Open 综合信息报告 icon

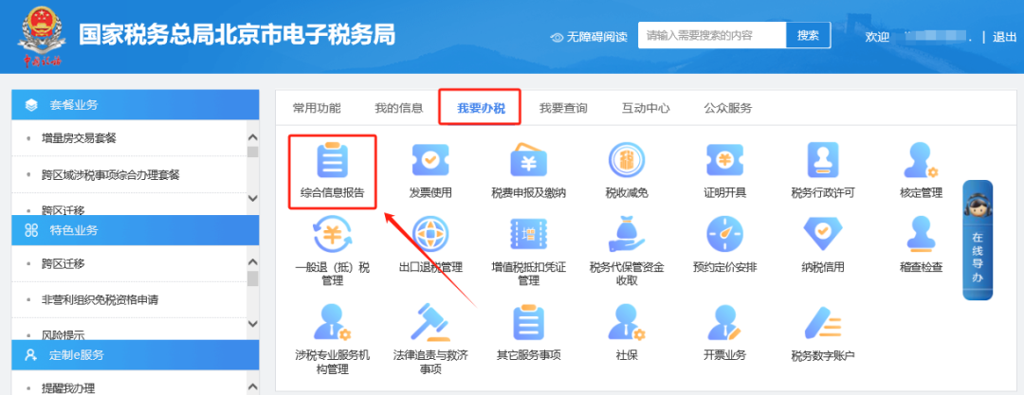(333, 161)
